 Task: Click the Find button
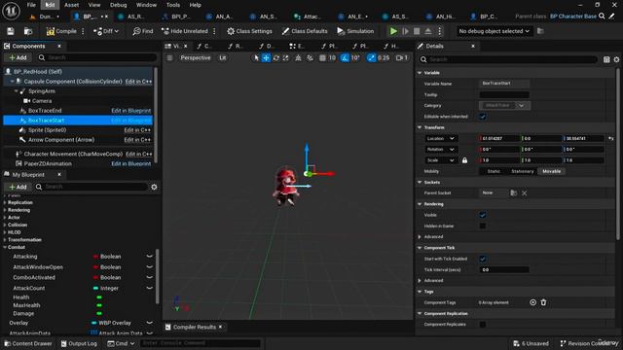[143, 31]
